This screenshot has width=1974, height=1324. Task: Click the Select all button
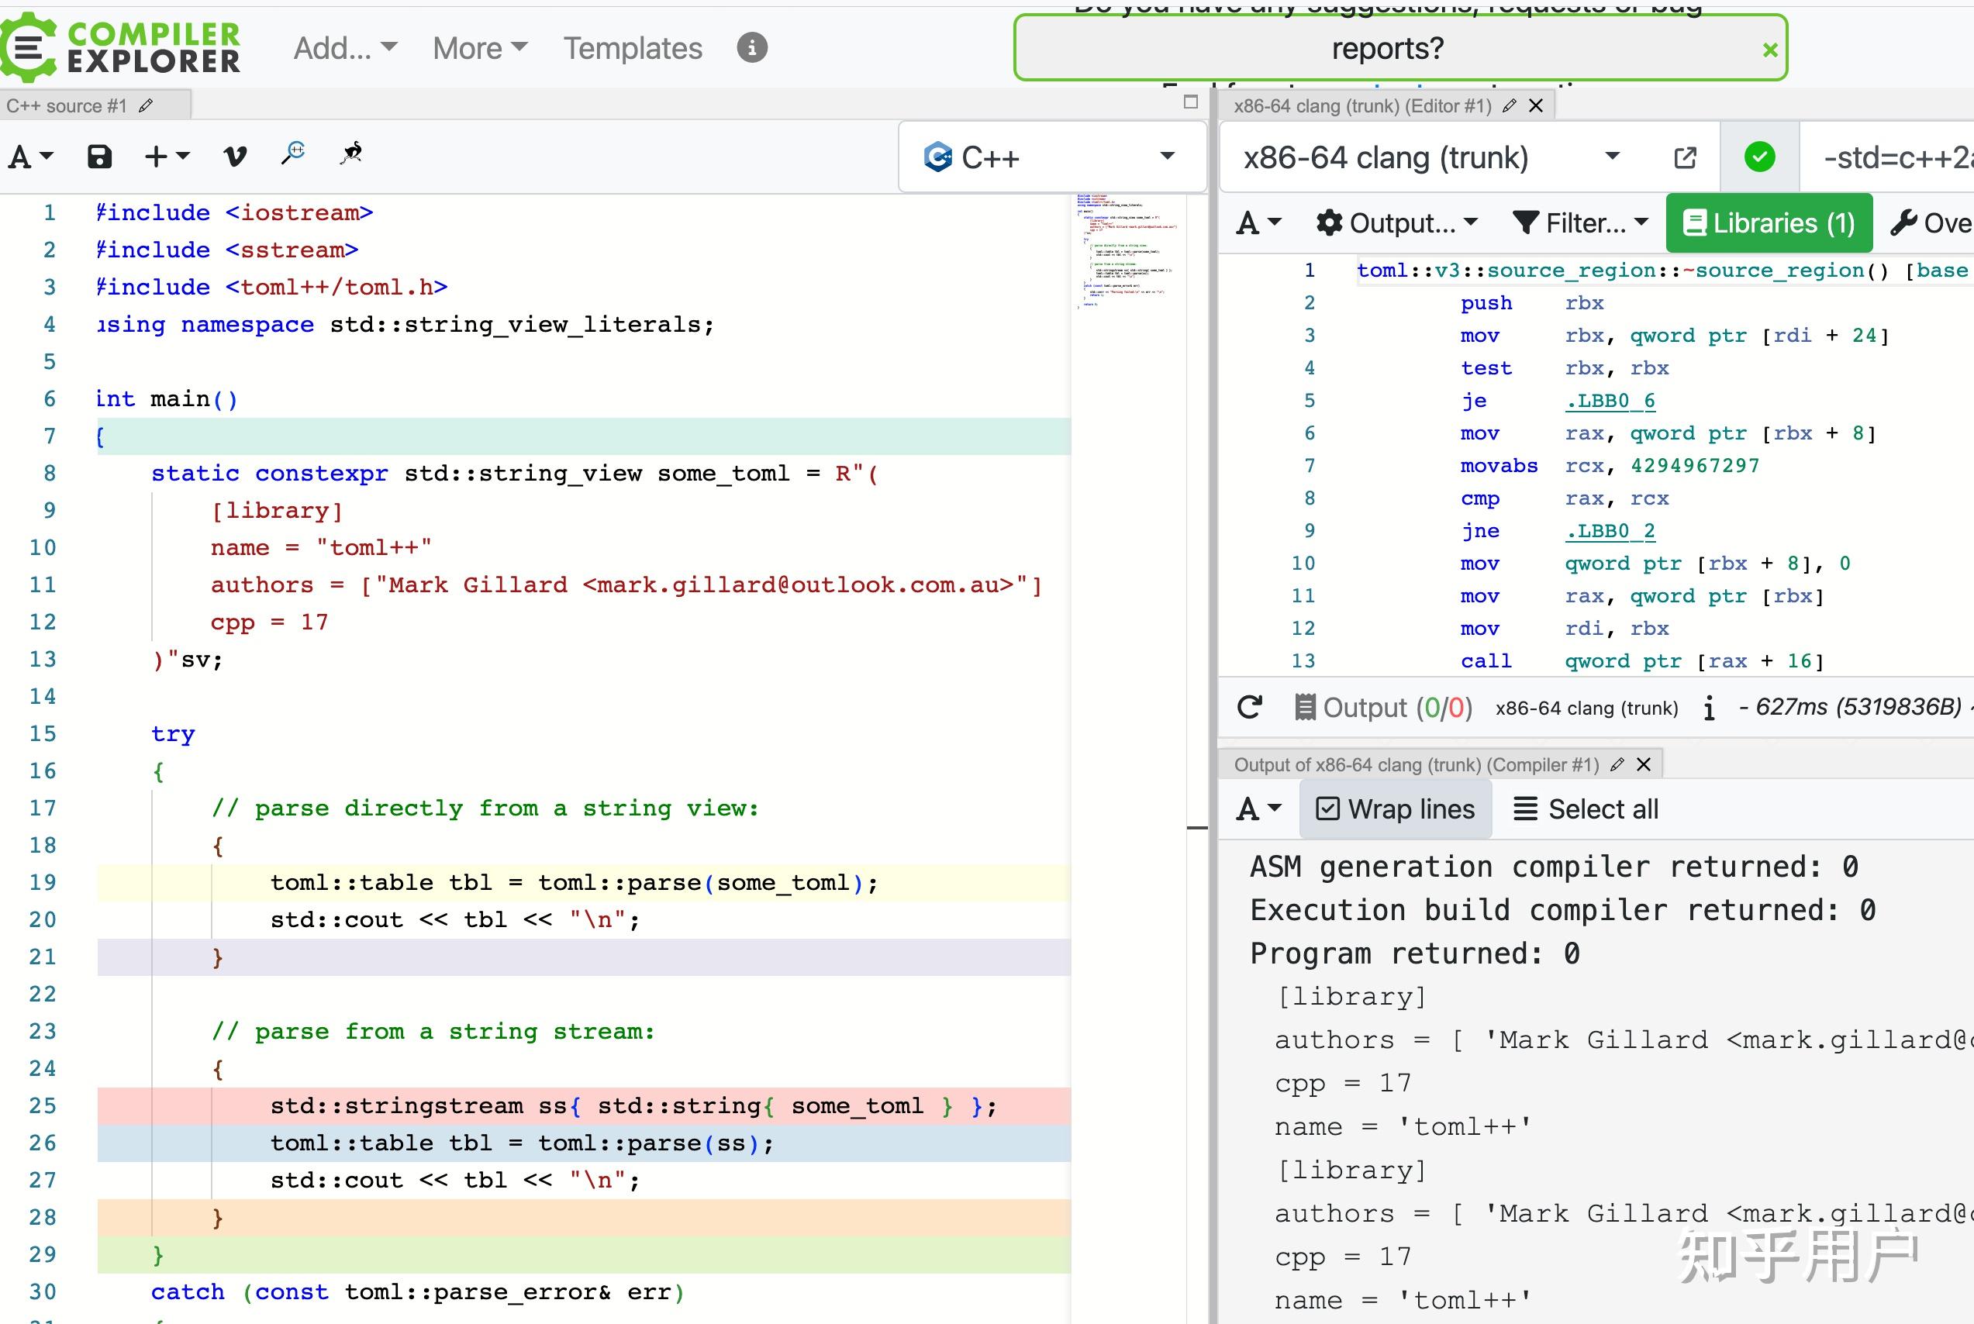tap(1586, 809)
